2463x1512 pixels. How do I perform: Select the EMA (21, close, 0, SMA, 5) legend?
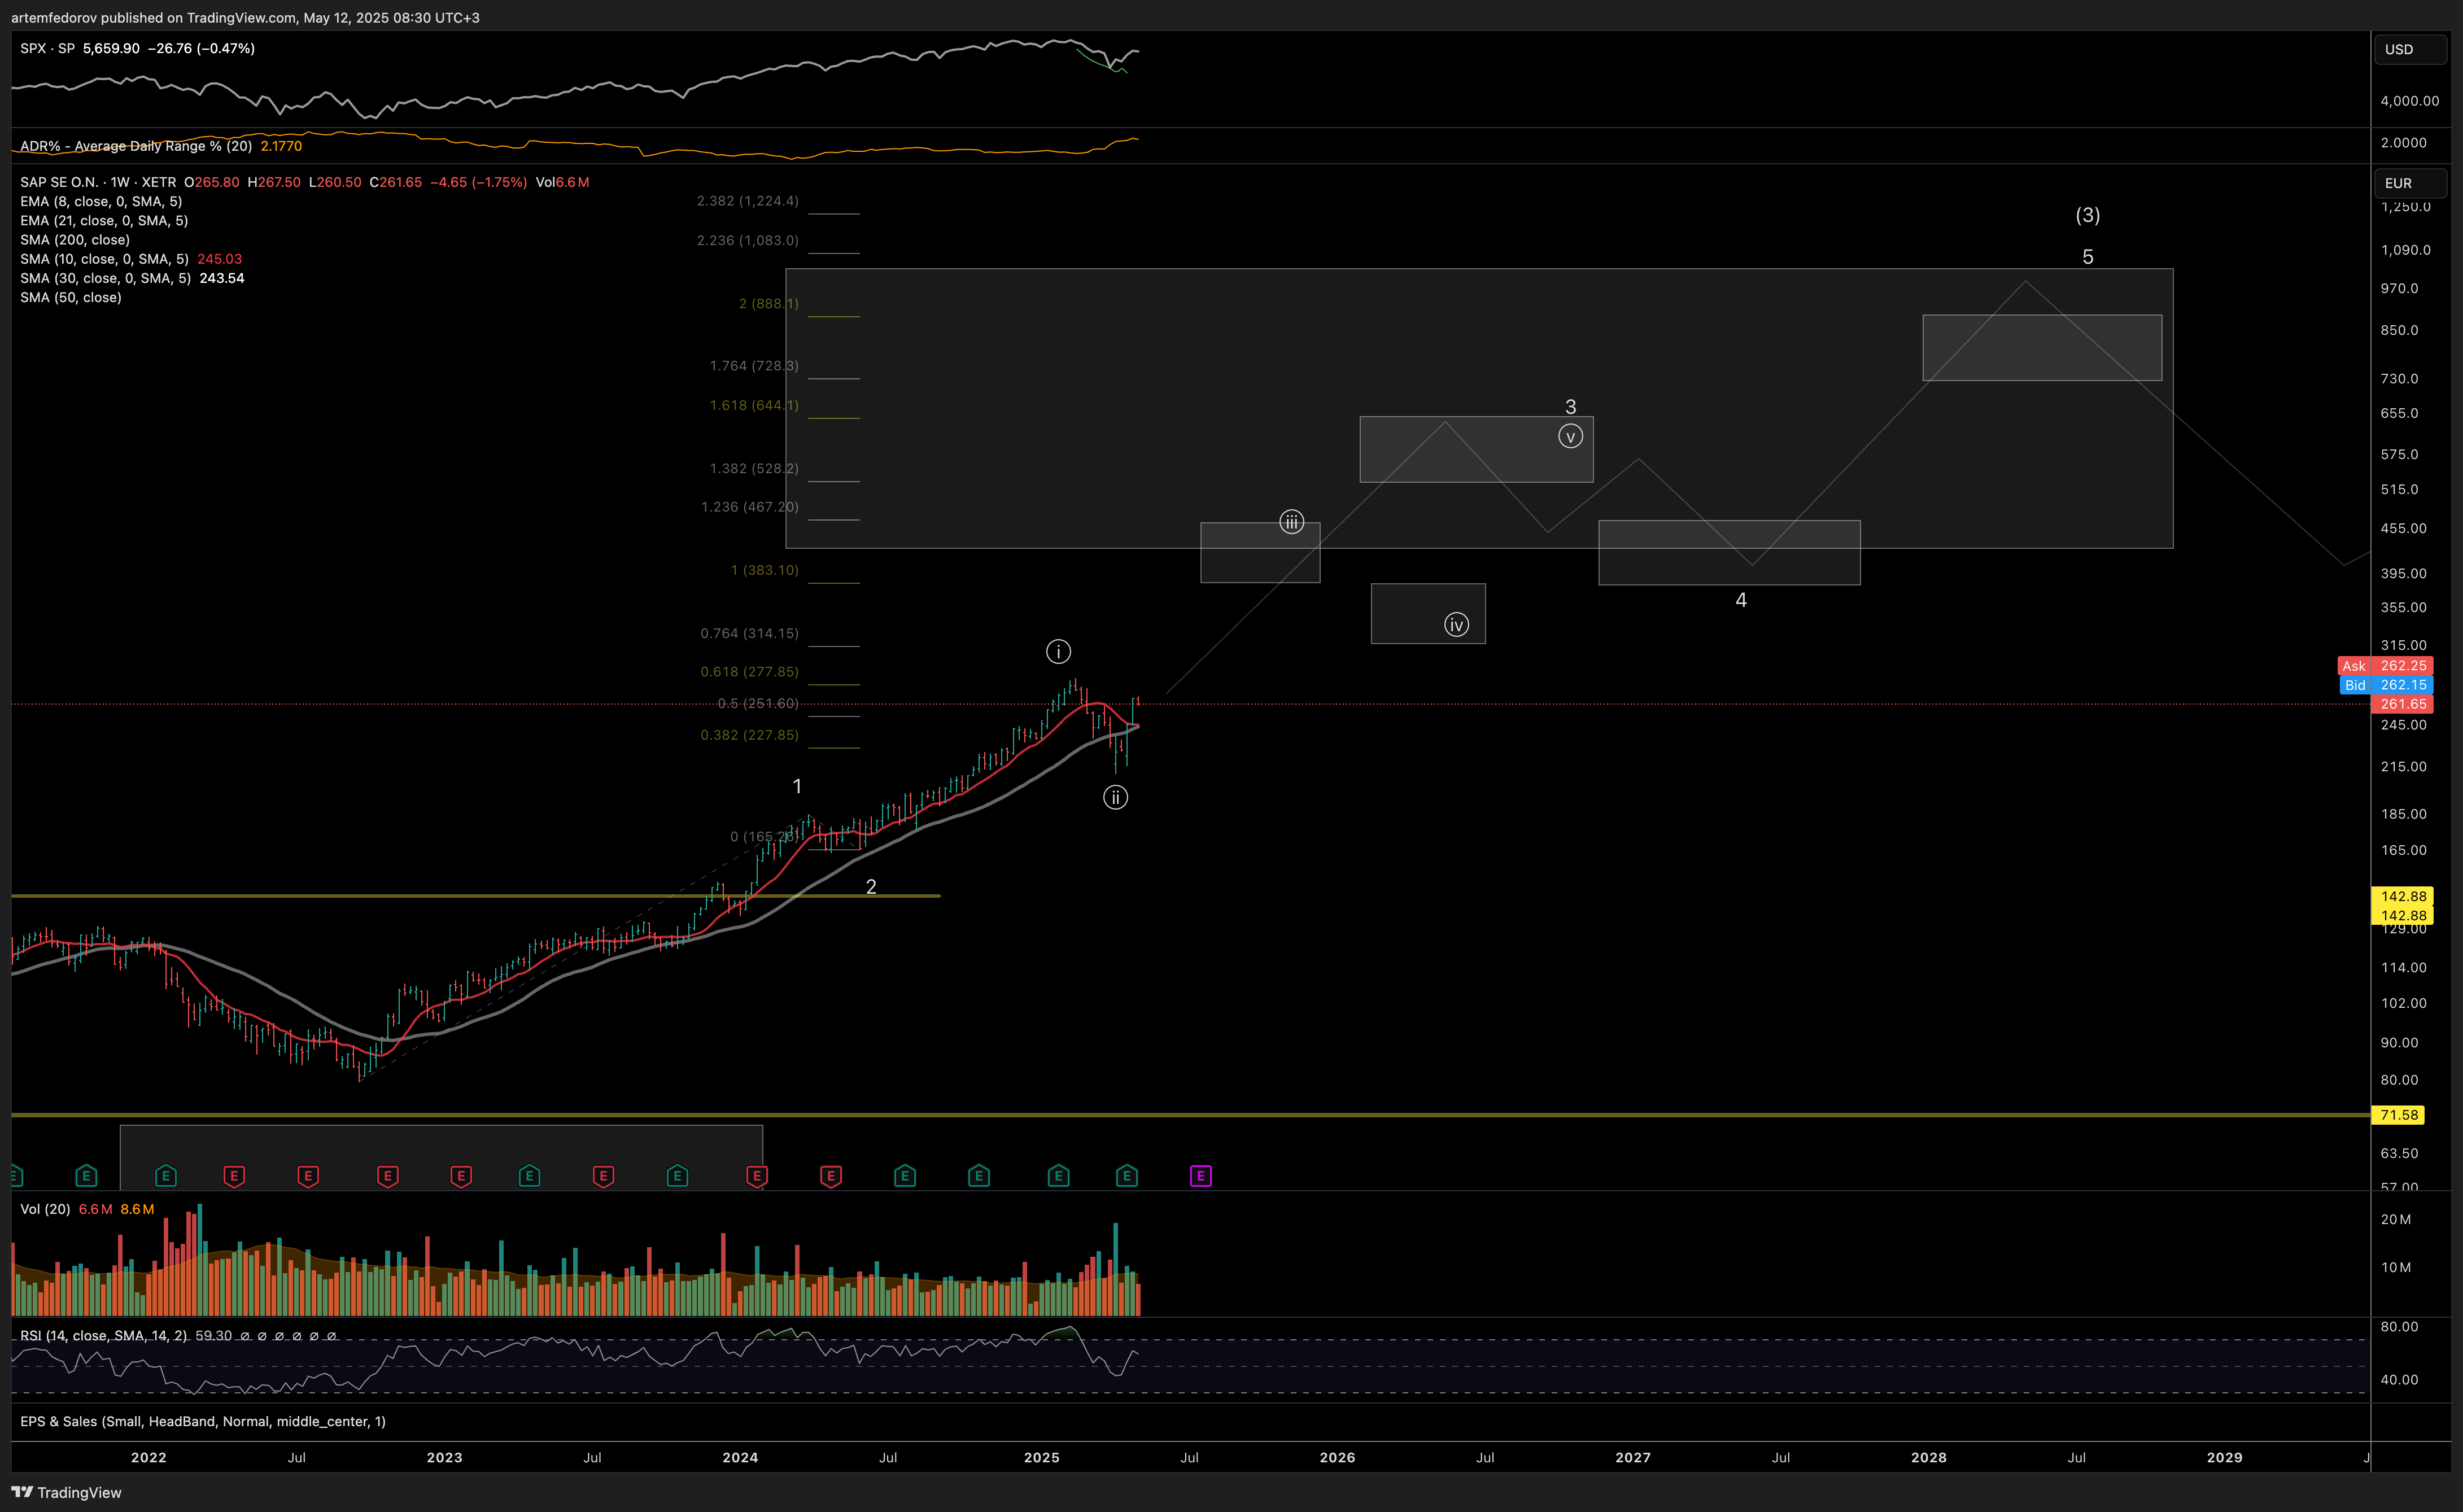104,220
